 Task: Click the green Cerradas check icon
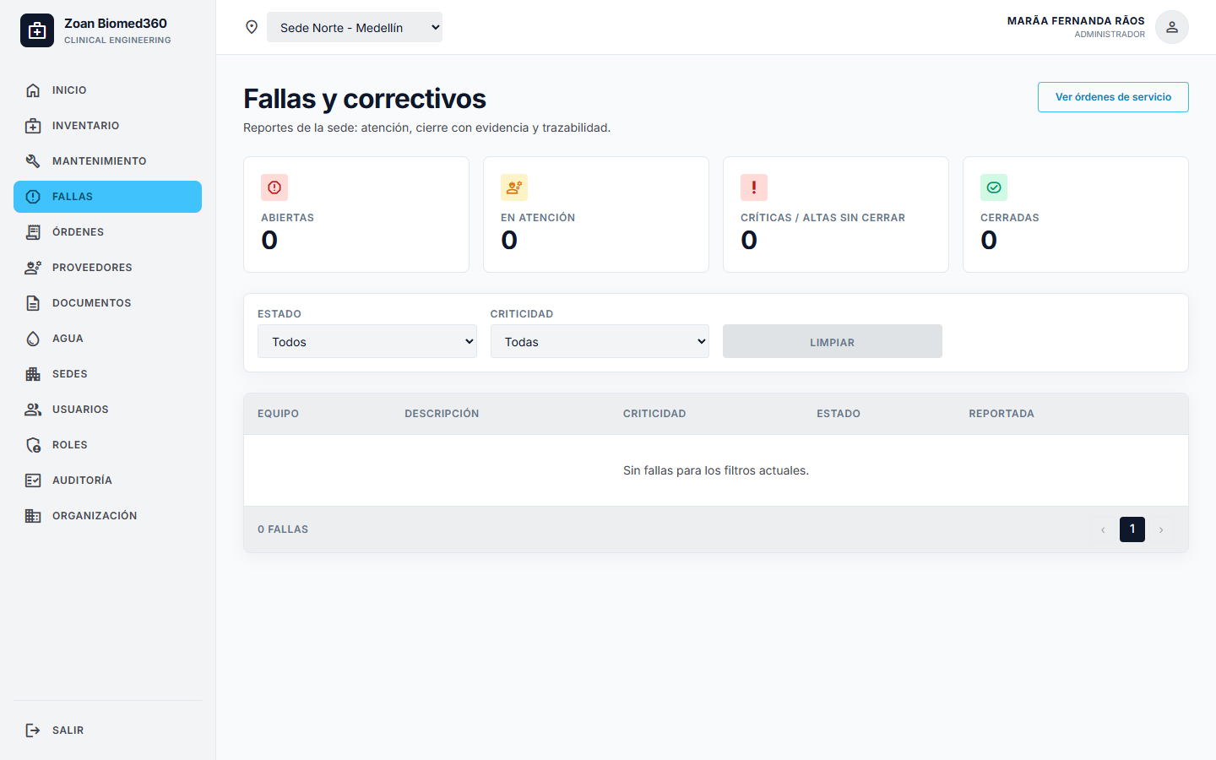click(994, 187)
